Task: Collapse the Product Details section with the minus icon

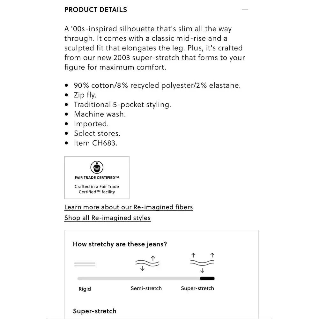Action: pyautogui.click(x=245, y=10)
